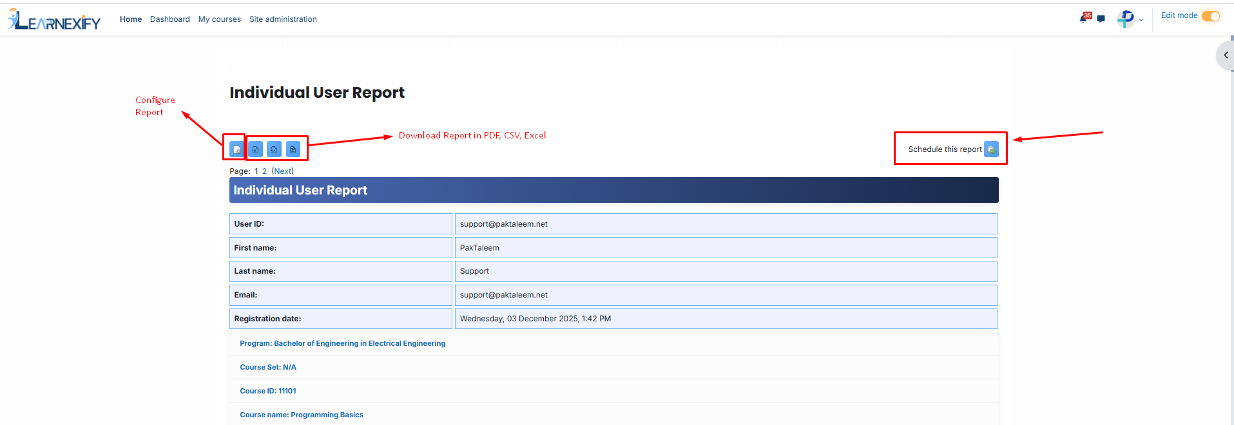The image size is (1234, 425).
Task: Click the Schedule this report icon
Action: click(x=991, y=149)
